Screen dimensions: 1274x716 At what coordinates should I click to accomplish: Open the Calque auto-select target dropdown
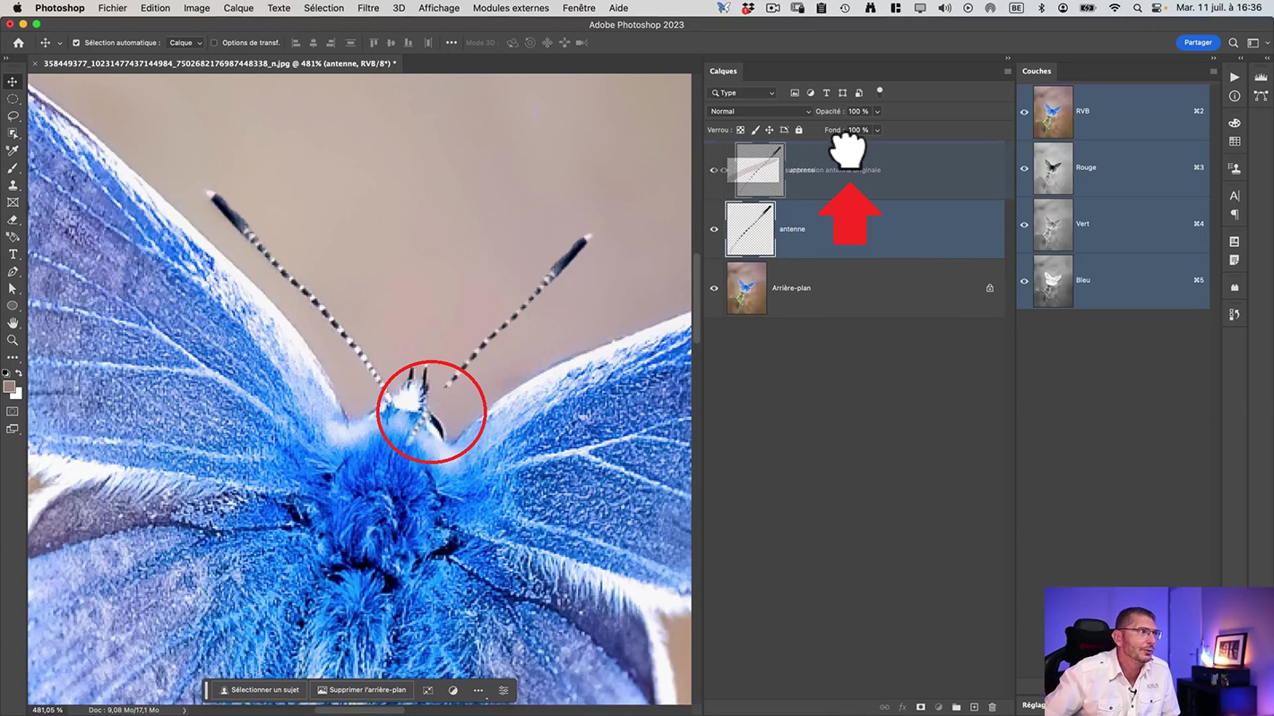click(185, 43)
